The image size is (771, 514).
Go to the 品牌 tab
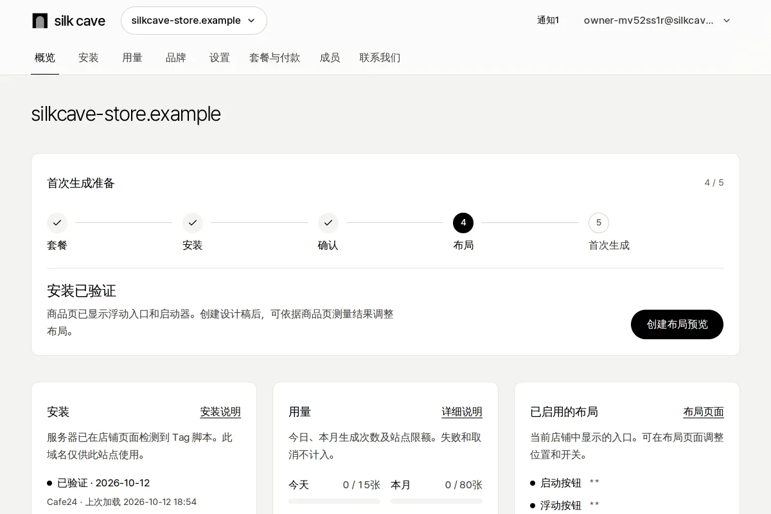(x=176, y=58)
